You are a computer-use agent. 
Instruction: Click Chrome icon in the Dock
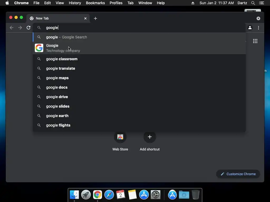click(x=98, y=195)
